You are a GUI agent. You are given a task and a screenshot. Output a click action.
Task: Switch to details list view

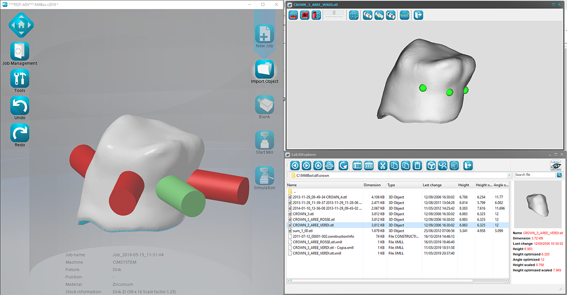coord(357,166)
